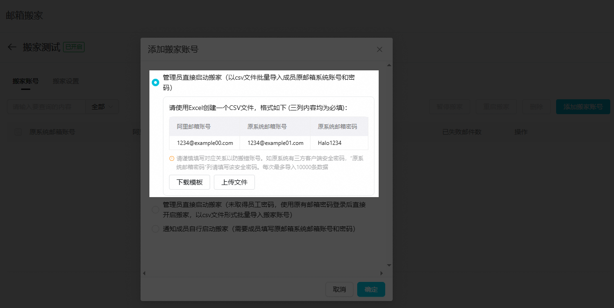The width and height of the screenshot is (614, 308).
Task: Close the 添加搬家账号 dialog with X
Action: 379,49
